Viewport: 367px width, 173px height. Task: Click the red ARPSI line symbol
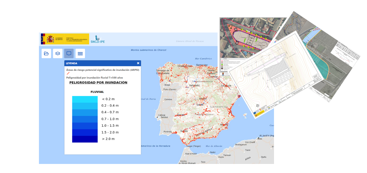pyautogui.click(x=68, y=73)
